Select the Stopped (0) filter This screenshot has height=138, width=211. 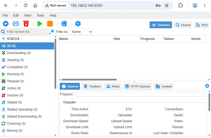tap(27, 81)
